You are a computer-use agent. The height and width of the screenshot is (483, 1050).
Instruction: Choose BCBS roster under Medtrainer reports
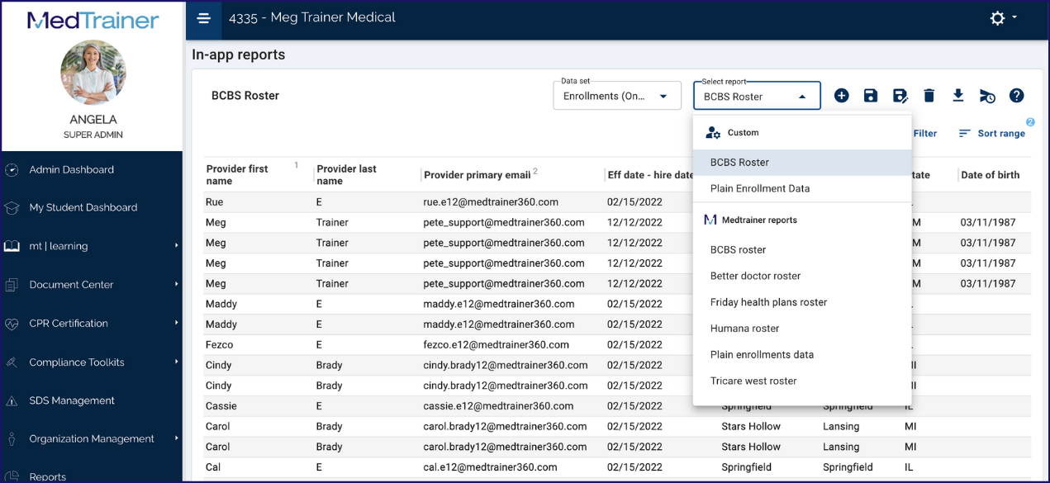coord(802,250)
